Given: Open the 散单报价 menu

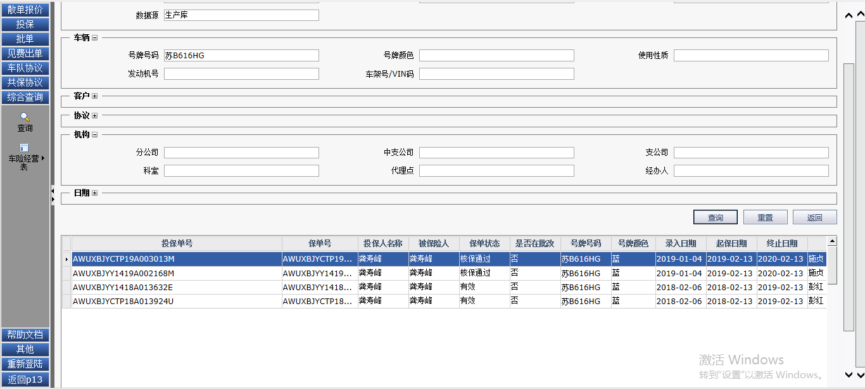Looking at the screenshot, I should click(25, 10).
